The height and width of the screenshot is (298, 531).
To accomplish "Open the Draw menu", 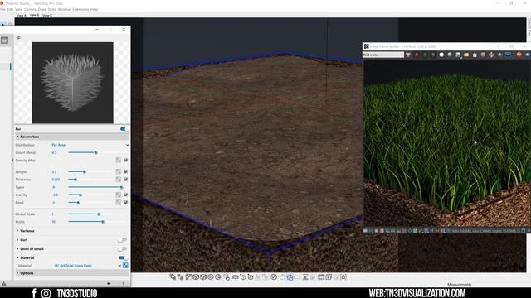I will click(x=42, y=9).
